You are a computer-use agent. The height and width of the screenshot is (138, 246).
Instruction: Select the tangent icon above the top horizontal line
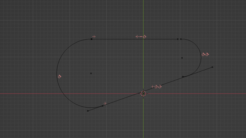(x=145, y=36)
